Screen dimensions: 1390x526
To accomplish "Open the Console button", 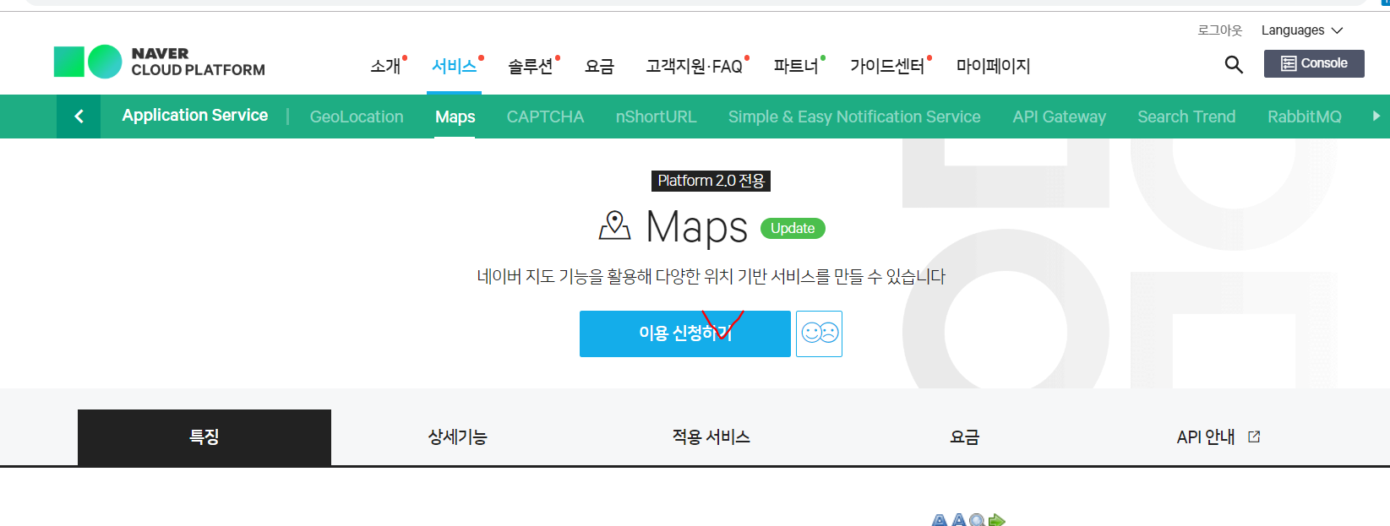I will pos(1314,63).
